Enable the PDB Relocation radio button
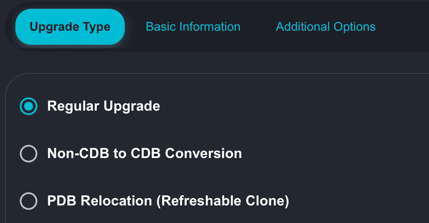Image resolution: width=429 pixels, height=223 pixels. pyautogui.click(x=29, y=201)
